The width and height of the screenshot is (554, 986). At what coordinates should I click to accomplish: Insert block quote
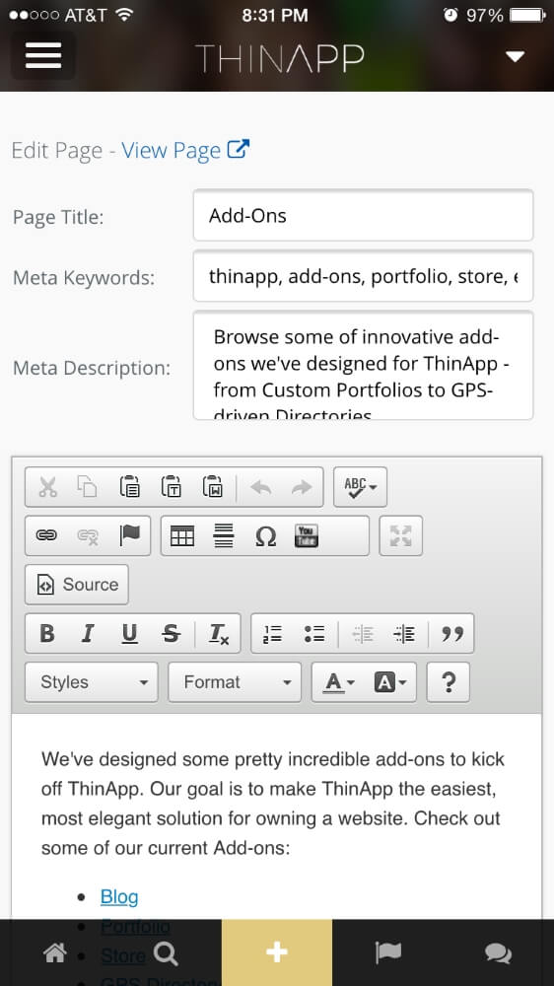pos(451,633)
